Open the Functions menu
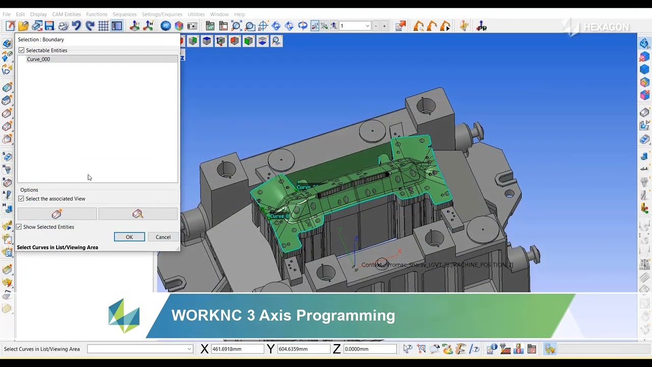This screenshot has width=652, height=367. click(96, 14)
